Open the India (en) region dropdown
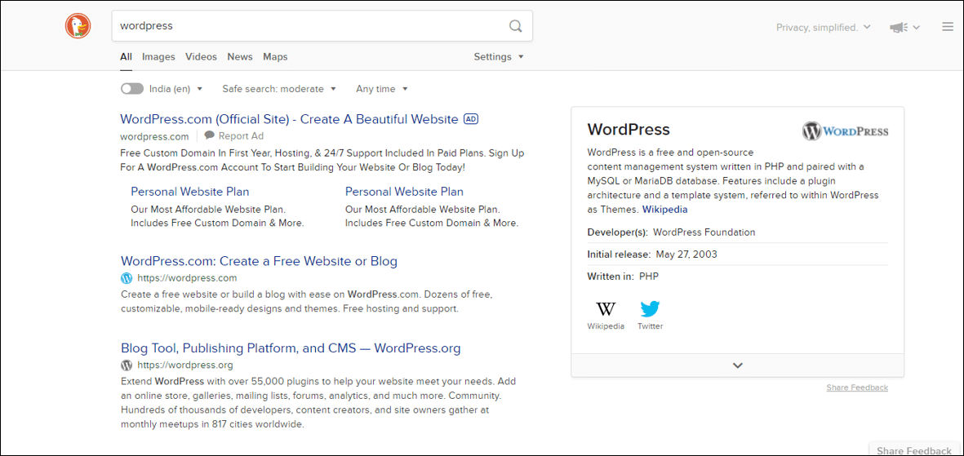Screen dimensions: 964x456 175,89
